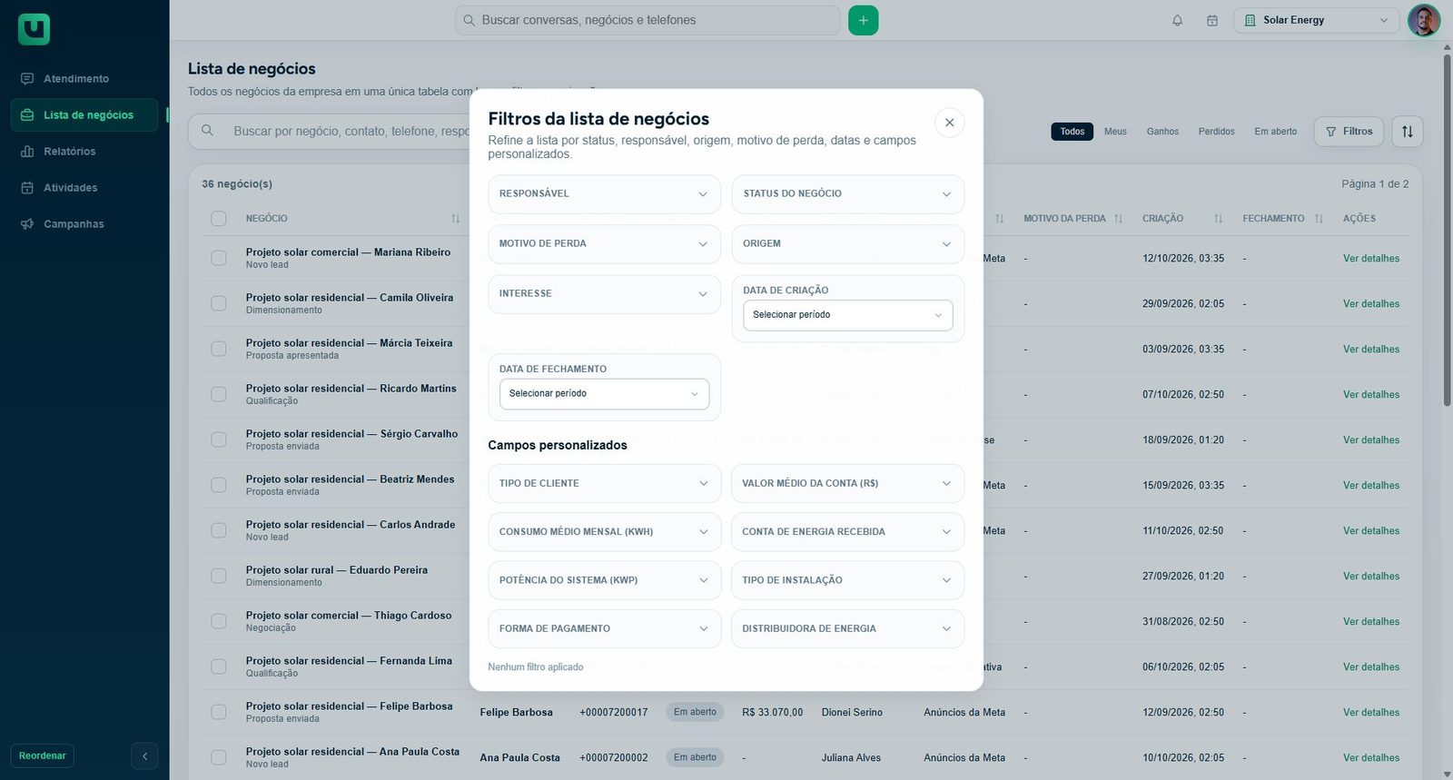Close the filters dialog with X
Viewport: 1453px width, 780px height.
949,123
